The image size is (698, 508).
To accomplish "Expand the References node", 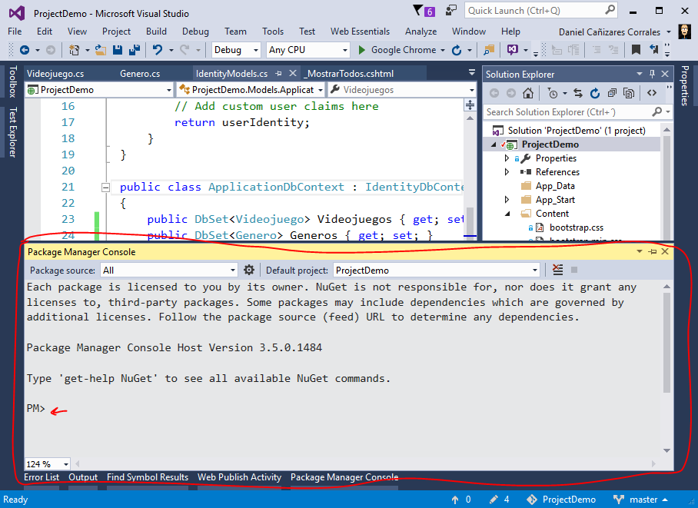I will point(507,172).
